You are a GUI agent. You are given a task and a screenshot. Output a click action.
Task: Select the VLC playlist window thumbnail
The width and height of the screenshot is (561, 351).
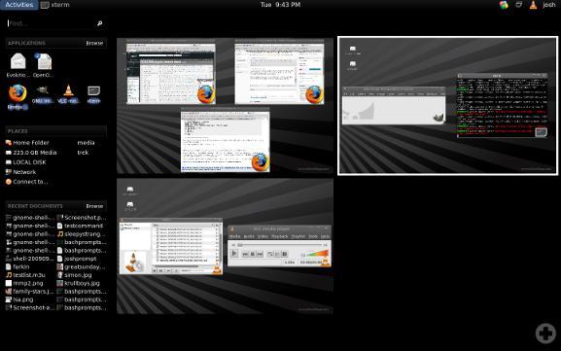[x=171, y=247]
